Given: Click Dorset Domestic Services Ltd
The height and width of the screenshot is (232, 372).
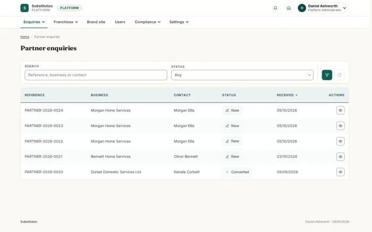Looking at the screenshot, I should pos(116,172).
